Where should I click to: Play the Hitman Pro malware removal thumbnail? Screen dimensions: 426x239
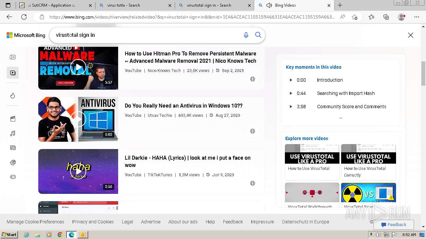click(78, 68)
